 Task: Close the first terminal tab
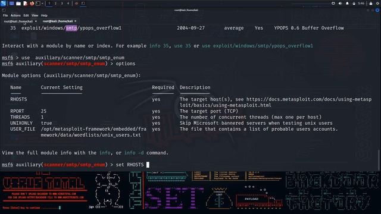(x=36, y=21)
